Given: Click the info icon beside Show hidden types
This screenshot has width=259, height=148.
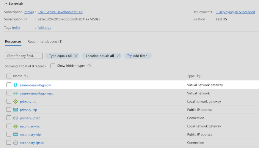Looking at the screenshot, I should pyautogui.click(x=89, y=66).
